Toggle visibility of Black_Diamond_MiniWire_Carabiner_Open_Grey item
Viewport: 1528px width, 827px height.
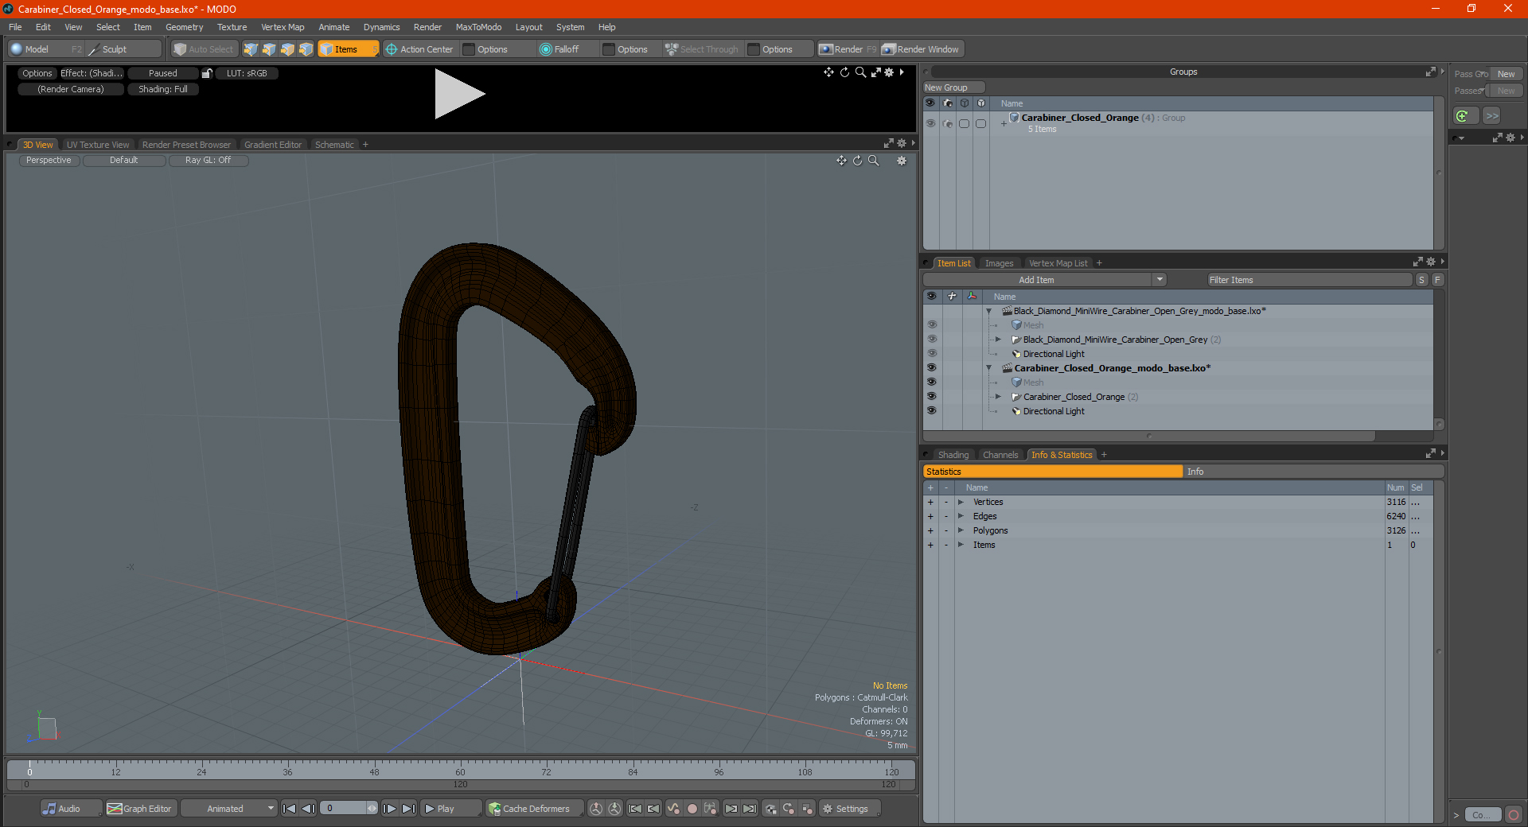(932, 340)
